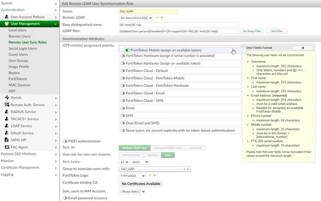This screenshot has width=321, height=201.
Task: Open the Sync every number dropdown
Action: pos(124,162)
